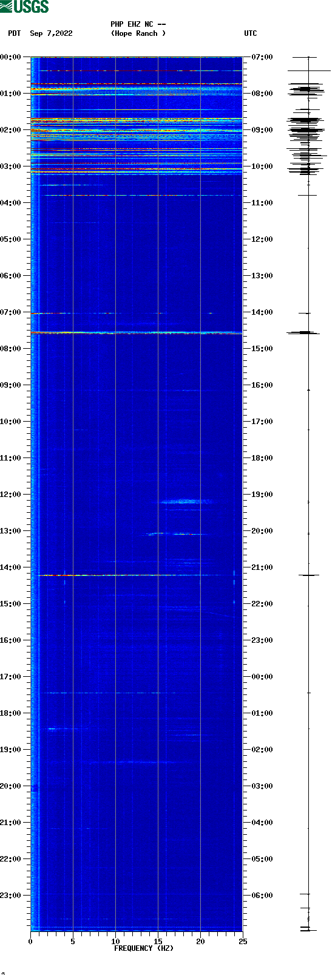Click the 11:00 PDT time label
Viewport: 335px width, 980px height.
pyautogui.click(x=10, y=458)
